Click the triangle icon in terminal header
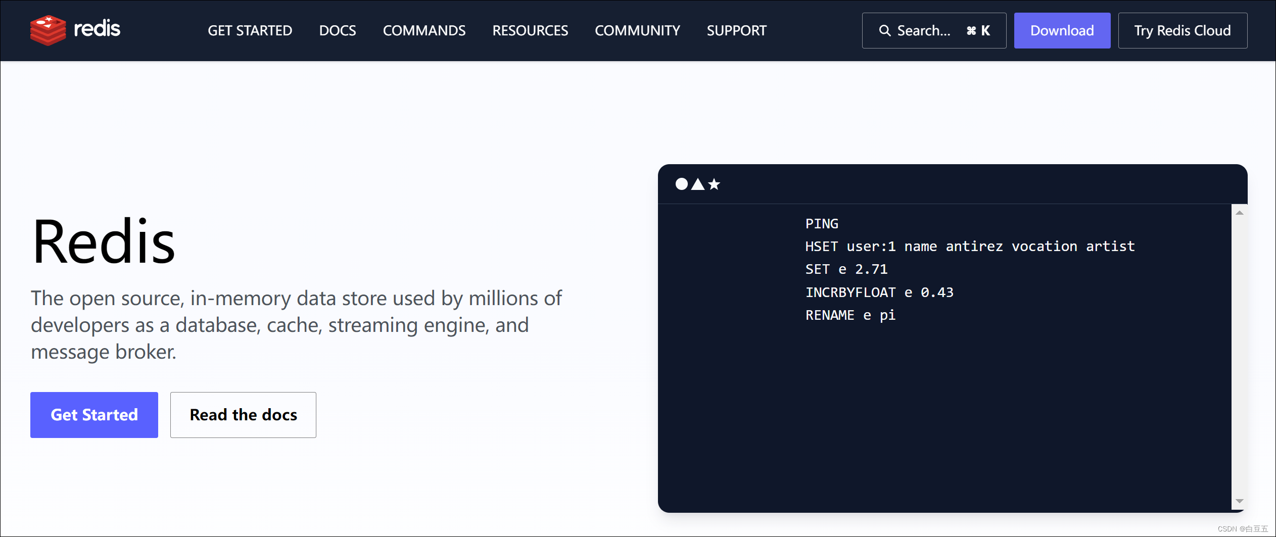This screenshot has height=537, width=1276. click(698, 184)
